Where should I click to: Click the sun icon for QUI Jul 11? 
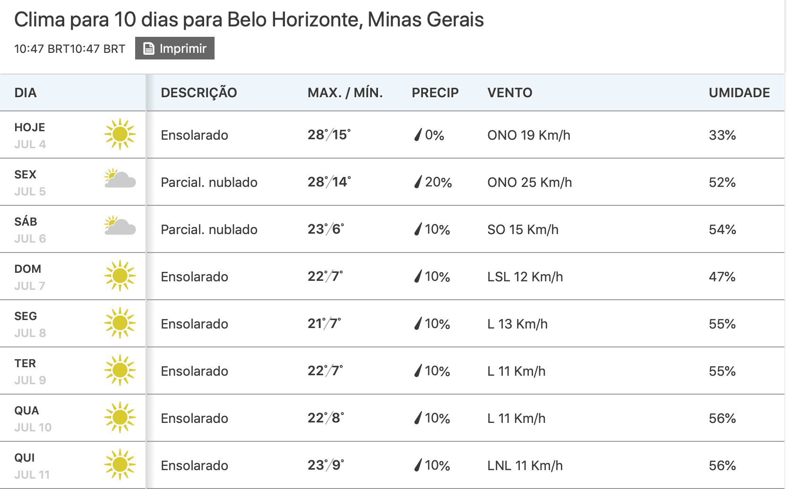tap(120, 464)
